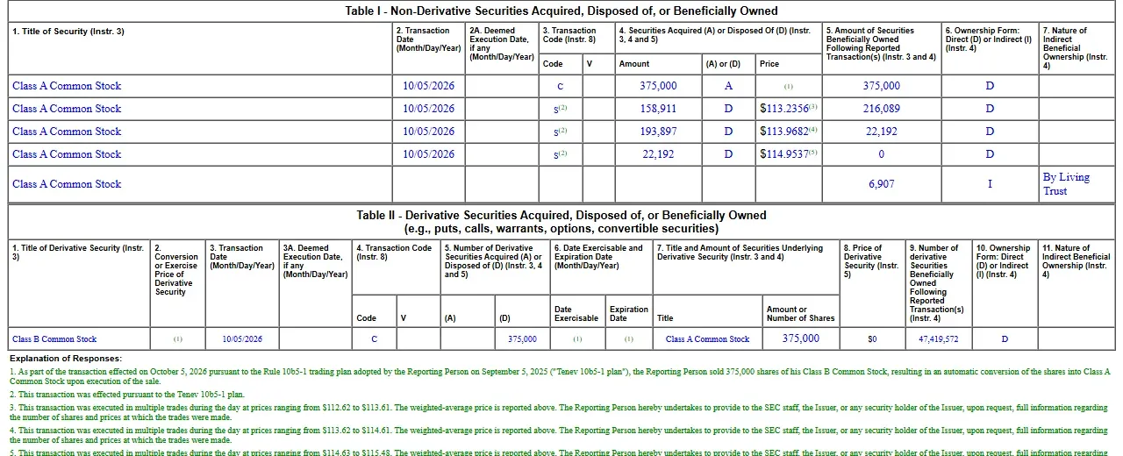
Task: Click the 'Explanation of Responses:' heading
Action: [66, 359]
